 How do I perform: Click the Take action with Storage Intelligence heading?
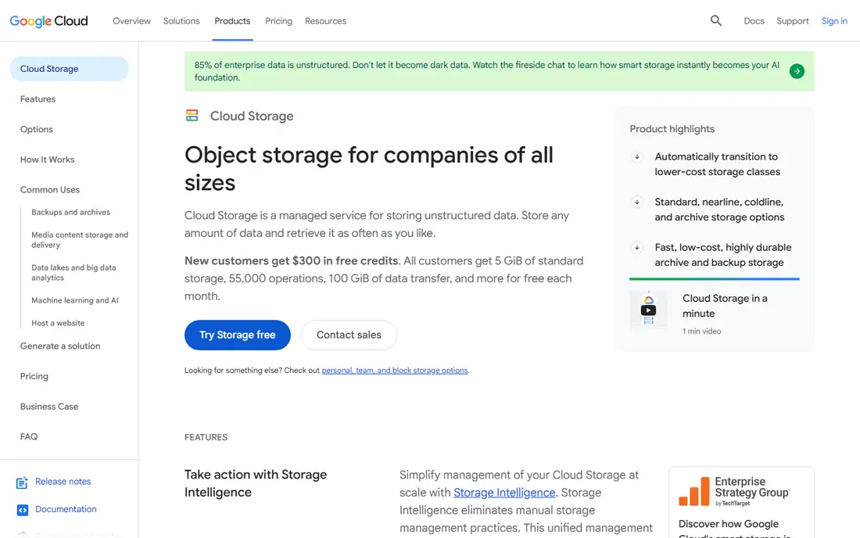click(256, 483)
